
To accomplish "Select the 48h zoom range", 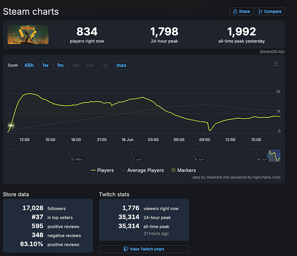I will coord(29,66).
